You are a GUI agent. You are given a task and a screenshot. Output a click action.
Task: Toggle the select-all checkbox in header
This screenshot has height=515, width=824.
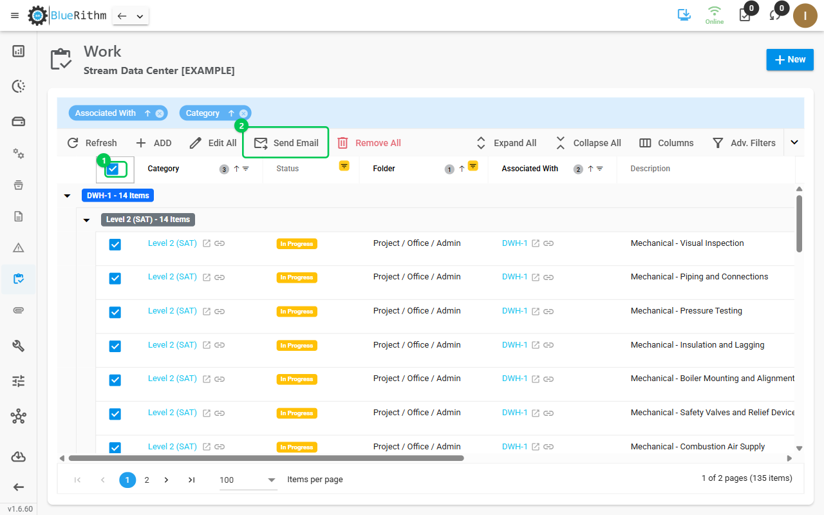coord(113,169)
